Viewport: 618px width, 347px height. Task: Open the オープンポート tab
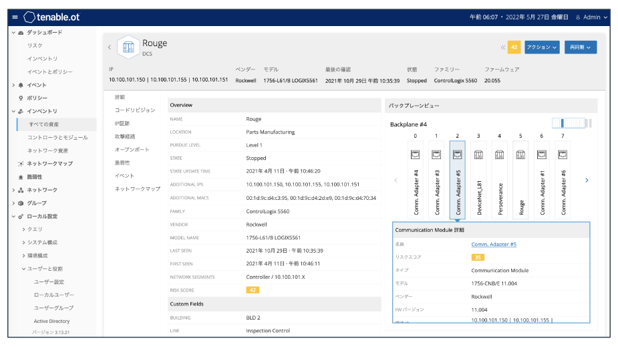[132, 149]
